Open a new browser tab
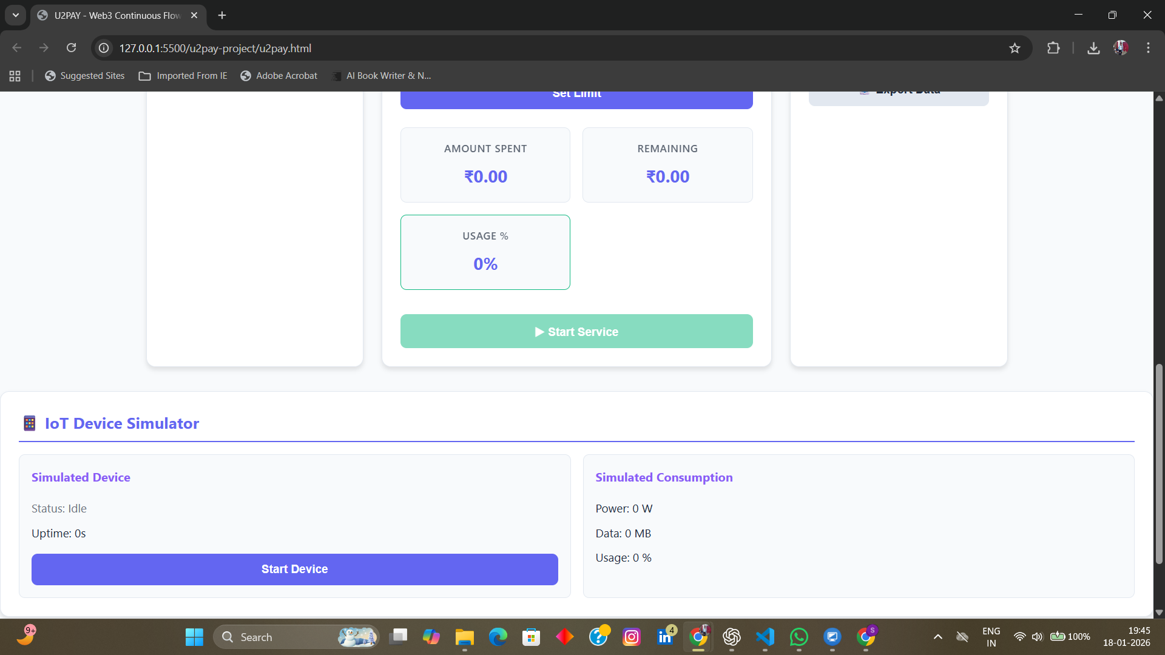 coord(222,15)
